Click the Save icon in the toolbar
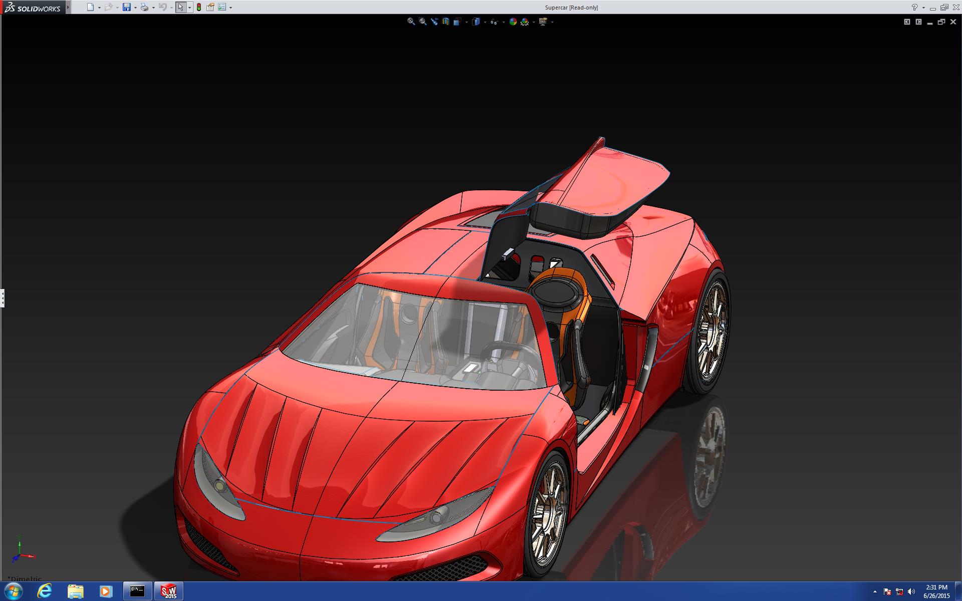The image size is (962, 601). 127,7
